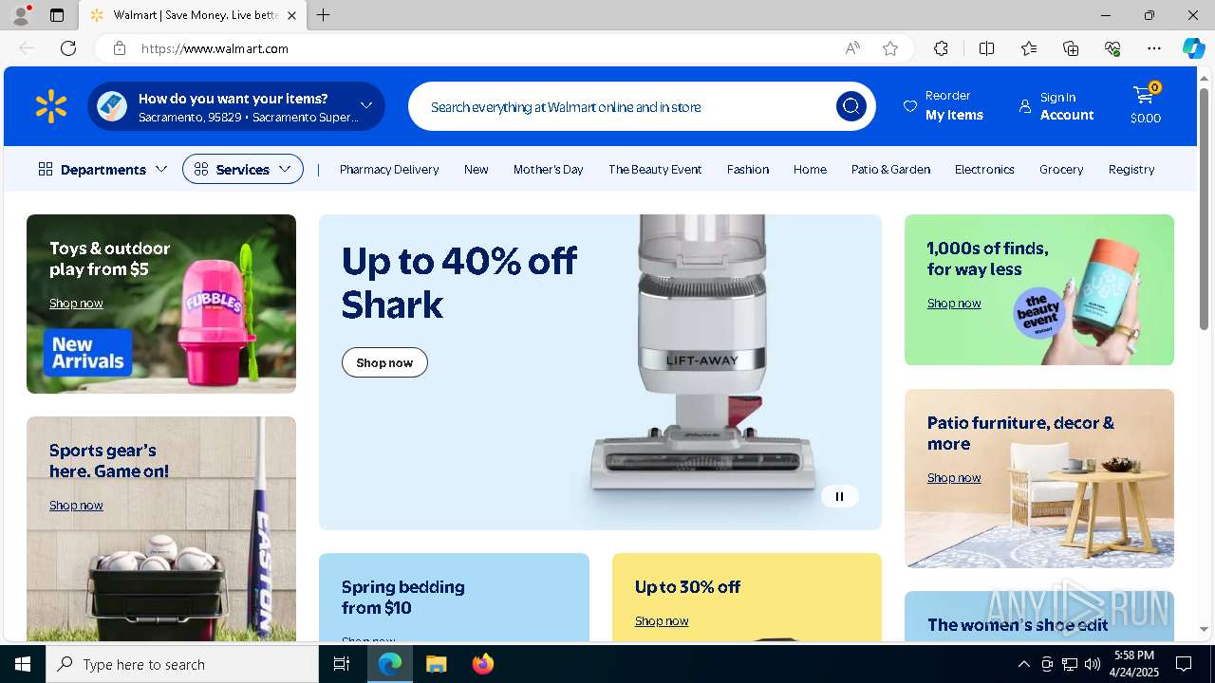Shop now under Up to 30% off
Image resolution: width=1215 pixels, height=683 pixels.
click(662, 620)
